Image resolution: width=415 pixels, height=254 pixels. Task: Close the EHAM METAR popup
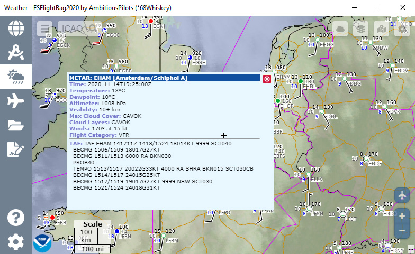267,79
